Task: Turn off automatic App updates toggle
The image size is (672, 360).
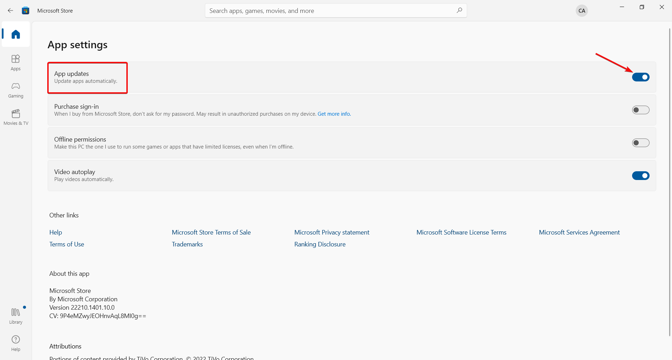Action: [640, 77]
